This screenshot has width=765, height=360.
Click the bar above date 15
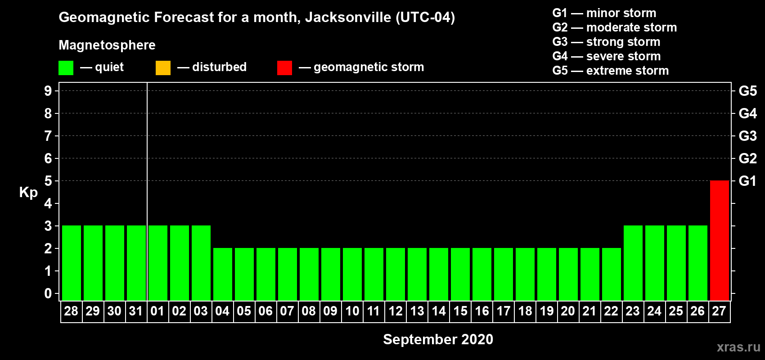(460, 274)
